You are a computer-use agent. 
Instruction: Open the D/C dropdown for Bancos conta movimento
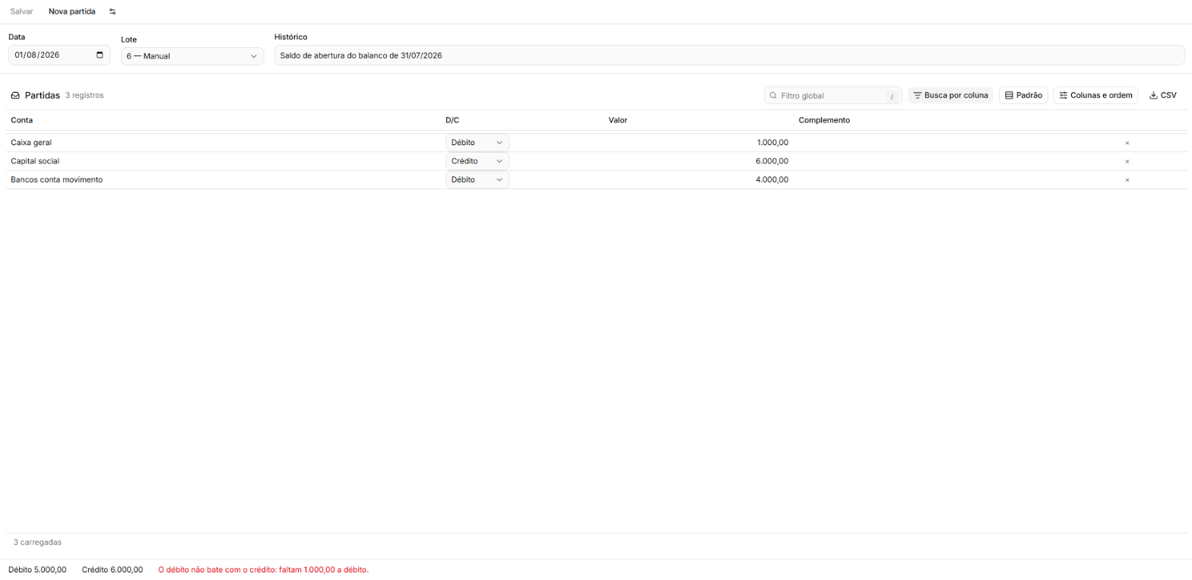(x=477, y=179)
